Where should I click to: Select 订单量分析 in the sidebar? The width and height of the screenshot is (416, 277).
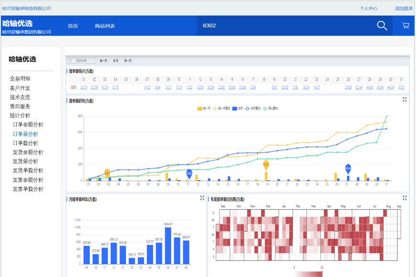[x=25, y=134]
